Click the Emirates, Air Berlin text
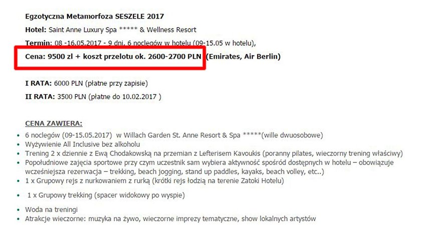The height and width of the screenshot is (228, 421). tap(243, 57)
